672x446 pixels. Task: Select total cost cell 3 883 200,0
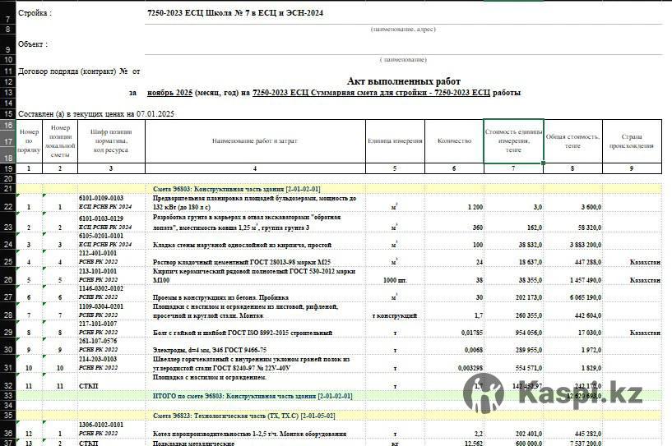[572, 245]
